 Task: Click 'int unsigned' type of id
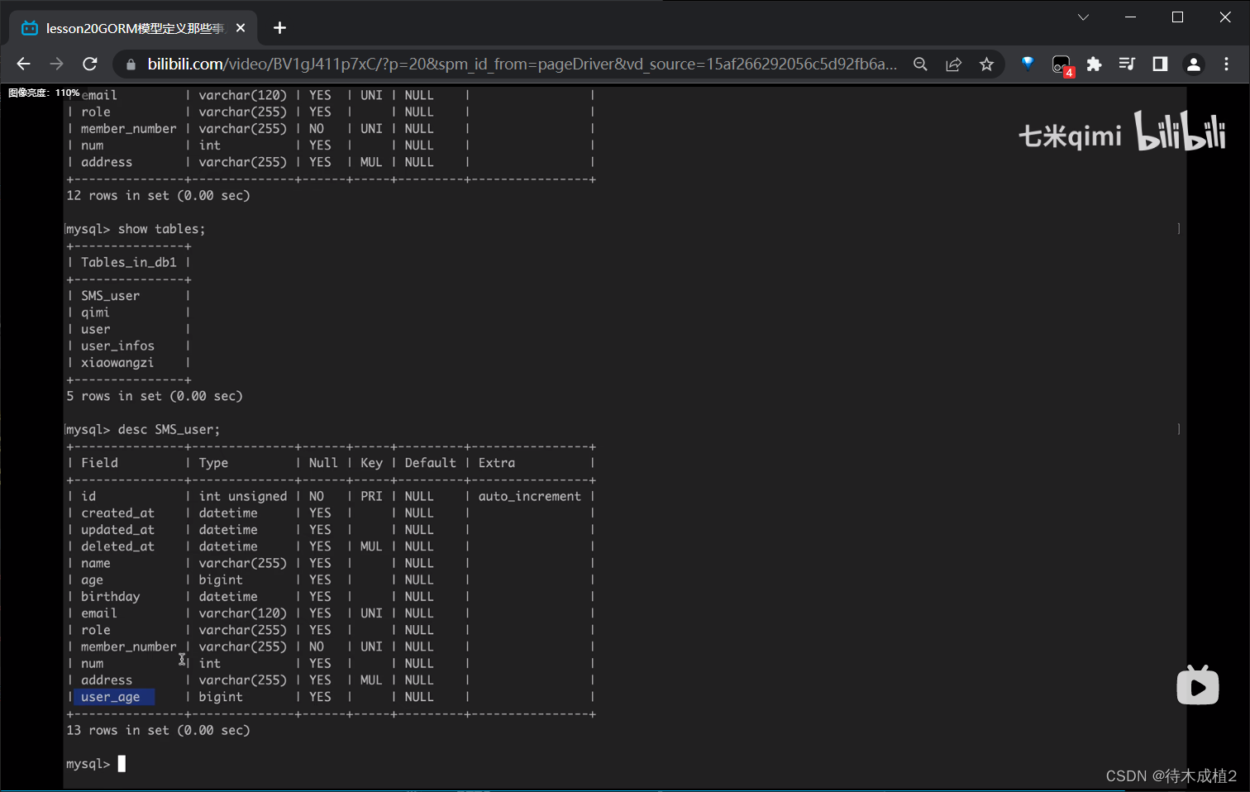(x=242, y=496)
